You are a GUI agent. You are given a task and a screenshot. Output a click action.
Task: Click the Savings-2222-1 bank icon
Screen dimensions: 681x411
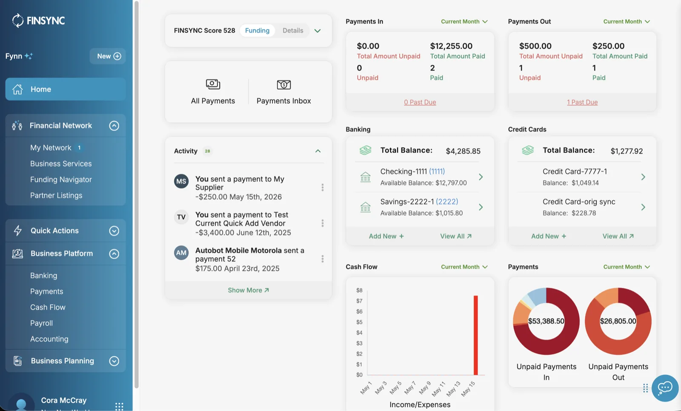366,207
